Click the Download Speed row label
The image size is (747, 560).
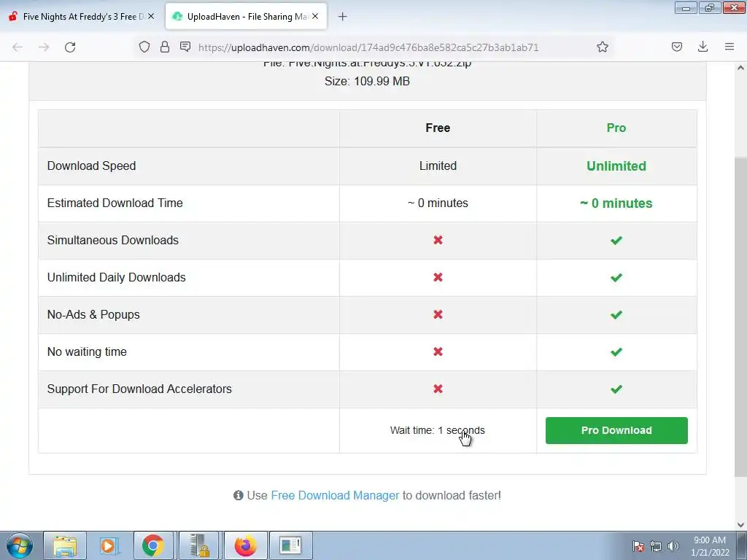pos(91,166)
